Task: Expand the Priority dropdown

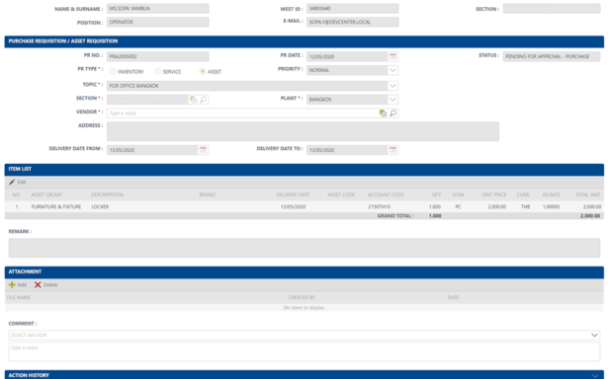Action: coord(392,70)
